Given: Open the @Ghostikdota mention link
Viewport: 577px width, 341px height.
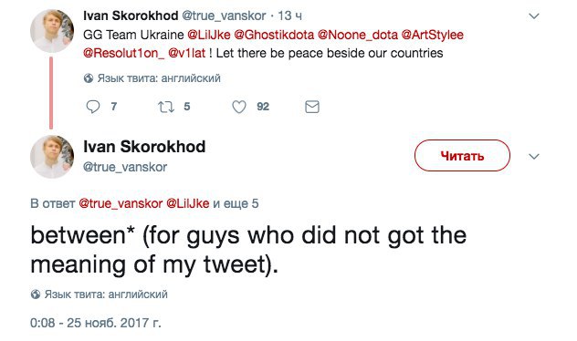Looking at the screenshot, I should pyautogui.click(x=274, y=35).
